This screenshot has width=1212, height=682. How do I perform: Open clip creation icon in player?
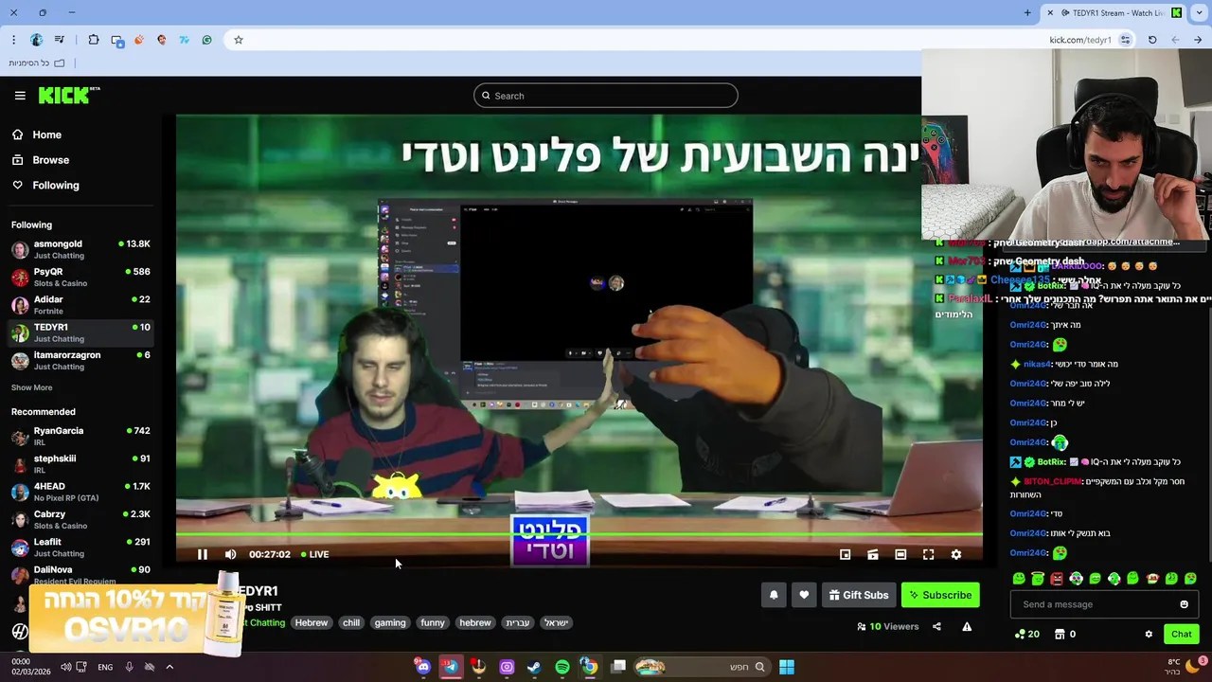872,554
